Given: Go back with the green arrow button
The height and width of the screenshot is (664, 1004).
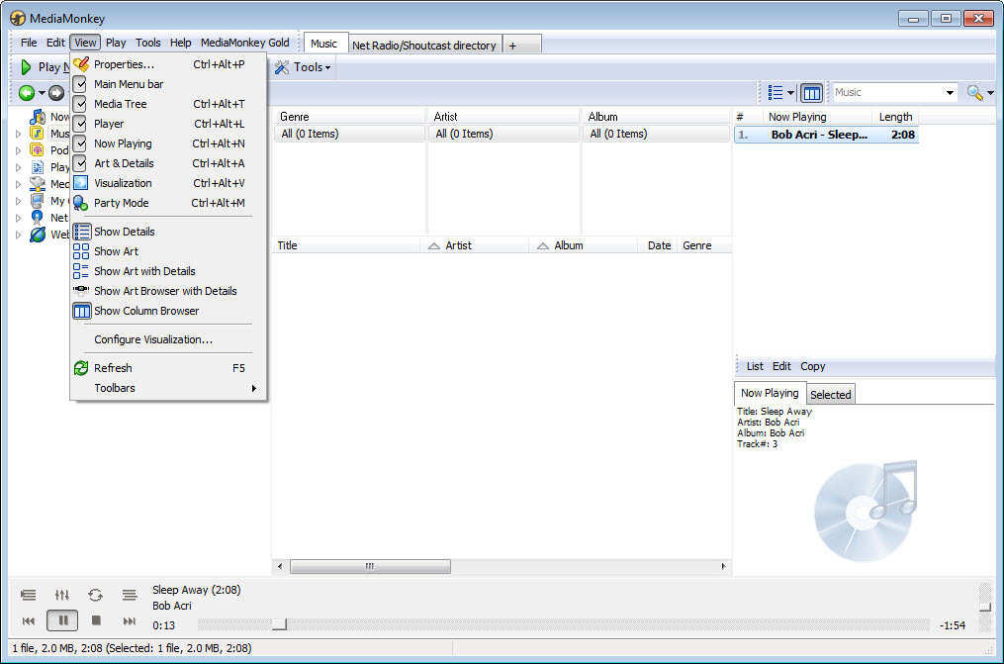Looking at the screenshot, I should (x=27, y=93).
